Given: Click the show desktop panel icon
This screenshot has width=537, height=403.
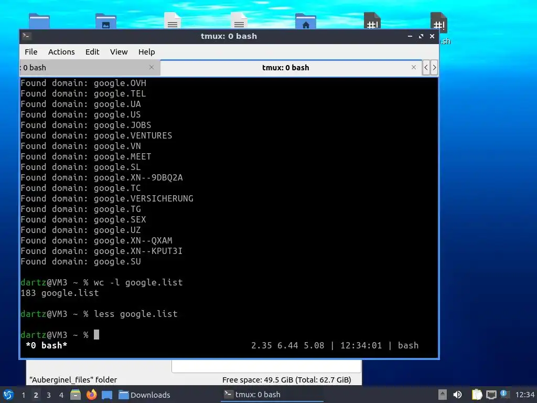Looking at the screenshot, I should 107,395.
